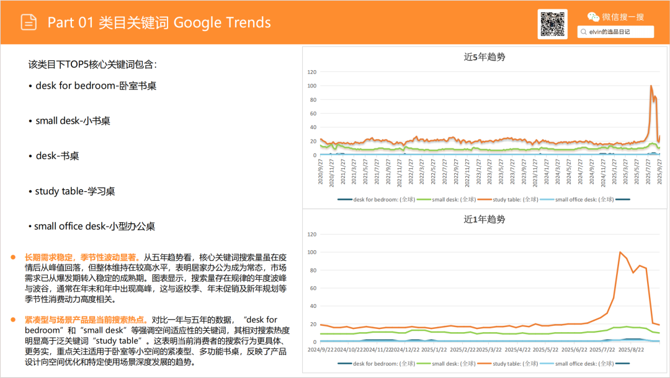Click the orange "study table" legend swatch in the 1-year chart
The width and height of the screenshot is (670, 378).
pyautogui.click(x=483, y=364)
